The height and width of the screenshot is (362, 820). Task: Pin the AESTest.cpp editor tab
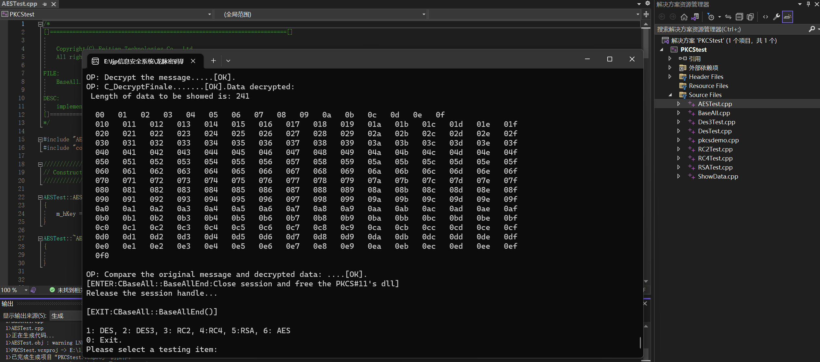[x=45, y=4]
